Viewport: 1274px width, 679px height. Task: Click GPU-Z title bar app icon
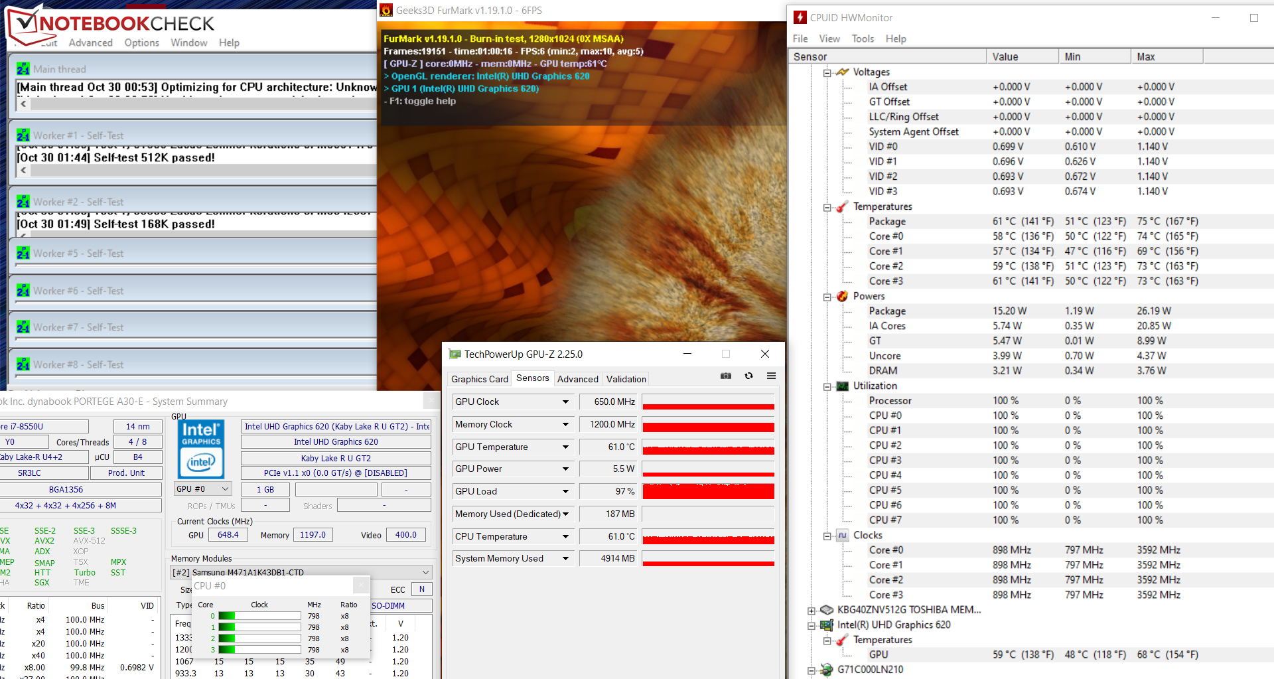pyautogui.click(x=455, y=354)
